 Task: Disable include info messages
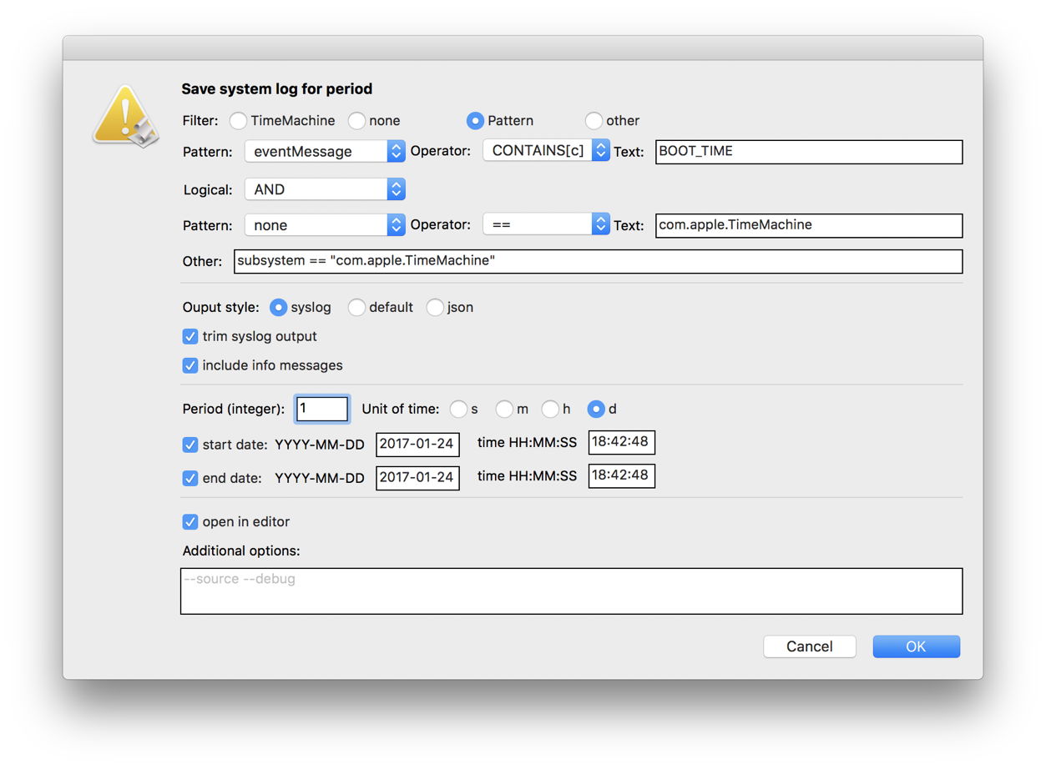tap(189, 365)
